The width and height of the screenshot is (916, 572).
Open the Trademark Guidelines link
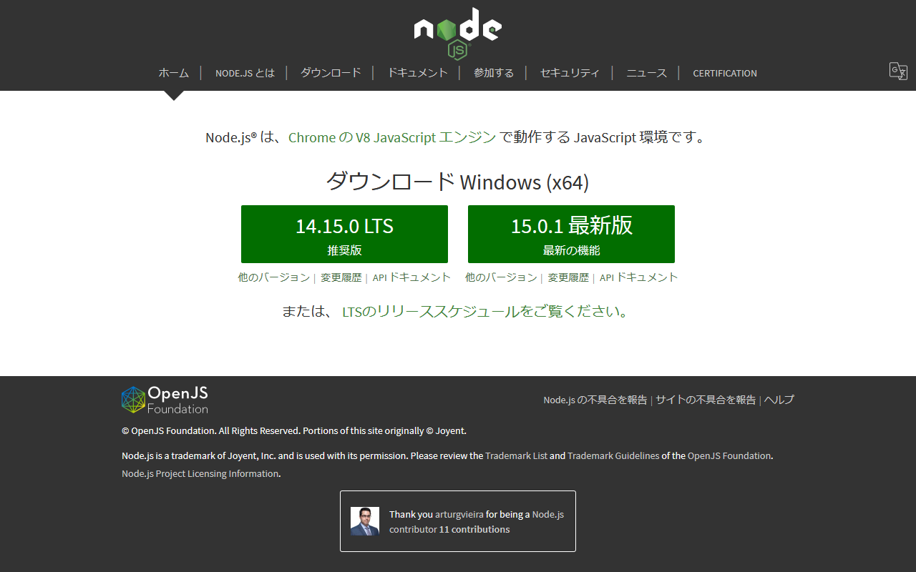613,455
